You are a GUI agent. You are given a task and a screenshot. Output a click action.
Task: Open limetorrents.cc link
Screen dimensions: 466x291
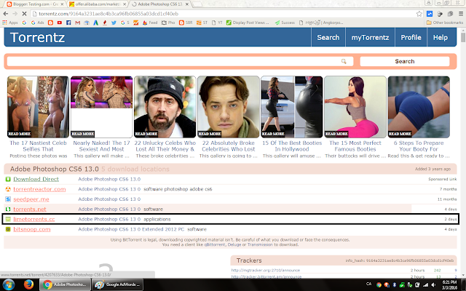coord(34,219)
